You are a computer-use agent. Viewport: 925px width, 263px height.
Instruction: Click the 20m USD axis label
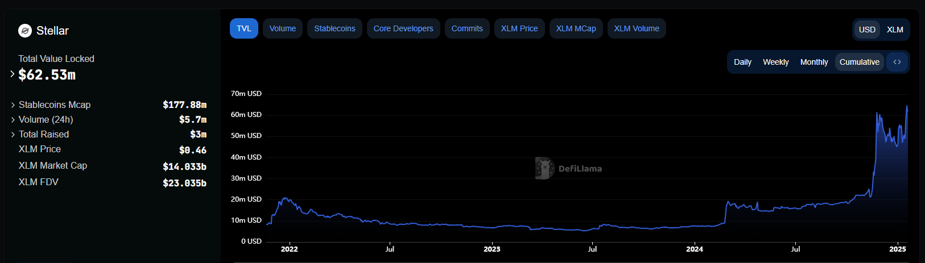(246, 199)
